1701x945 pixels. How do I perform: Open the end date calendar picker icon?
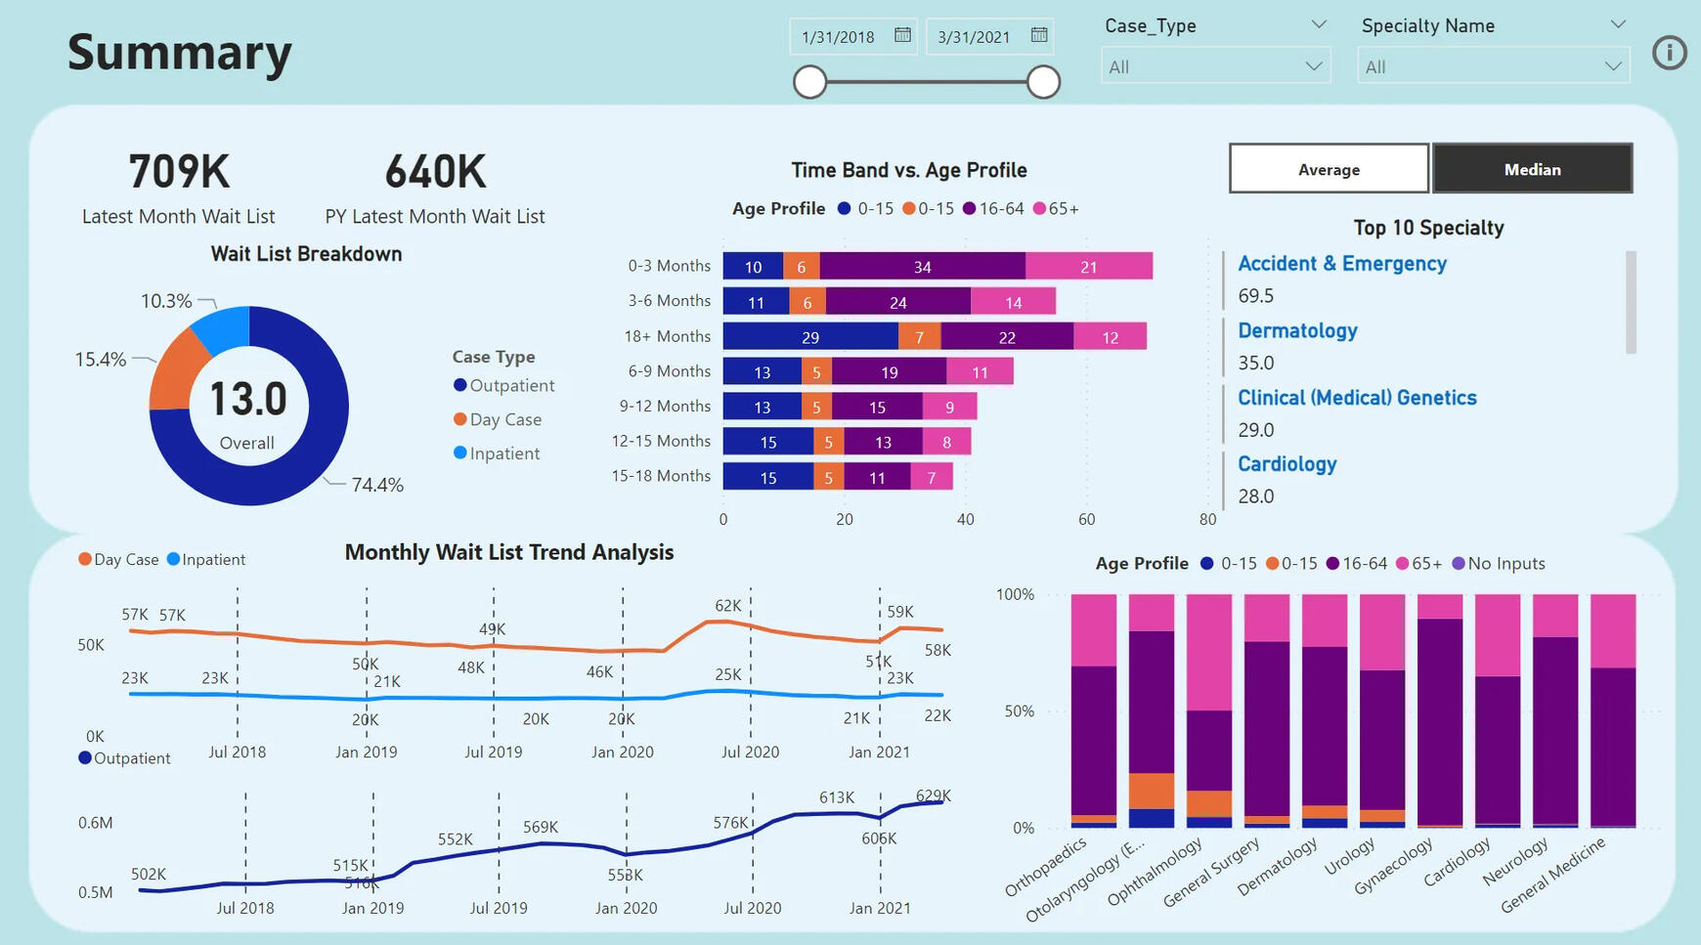(1039, 35)
